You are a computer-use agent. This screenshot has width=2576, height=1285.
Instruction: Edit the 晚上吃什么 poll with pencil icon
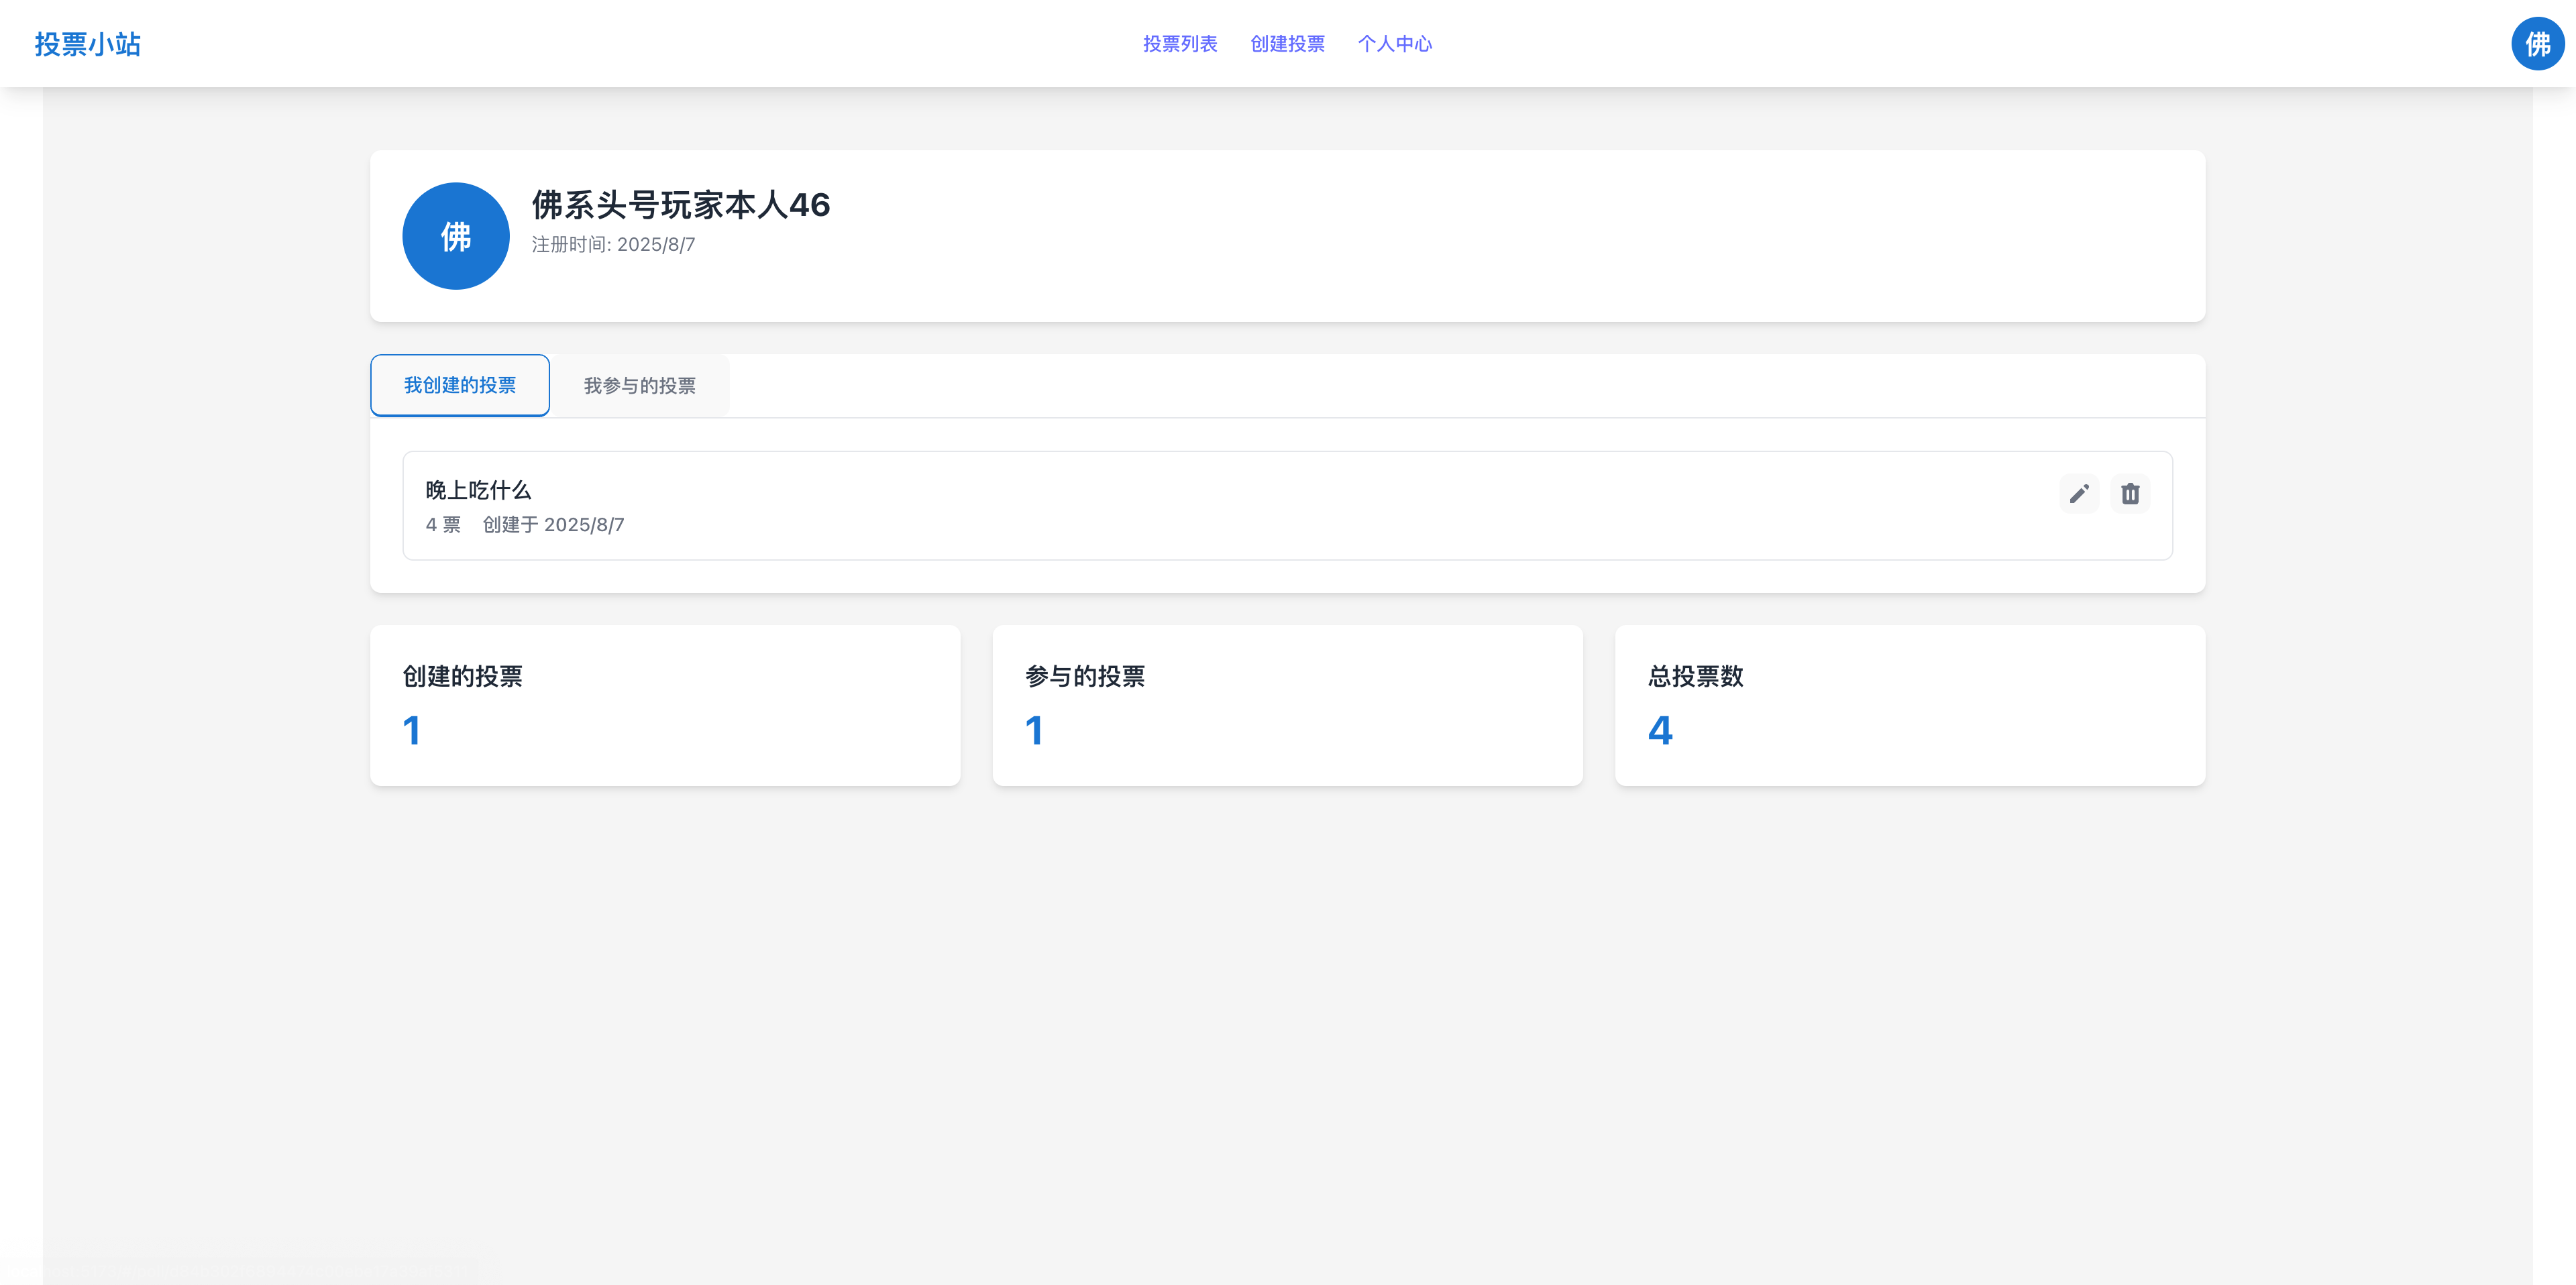pos(2079,494)
